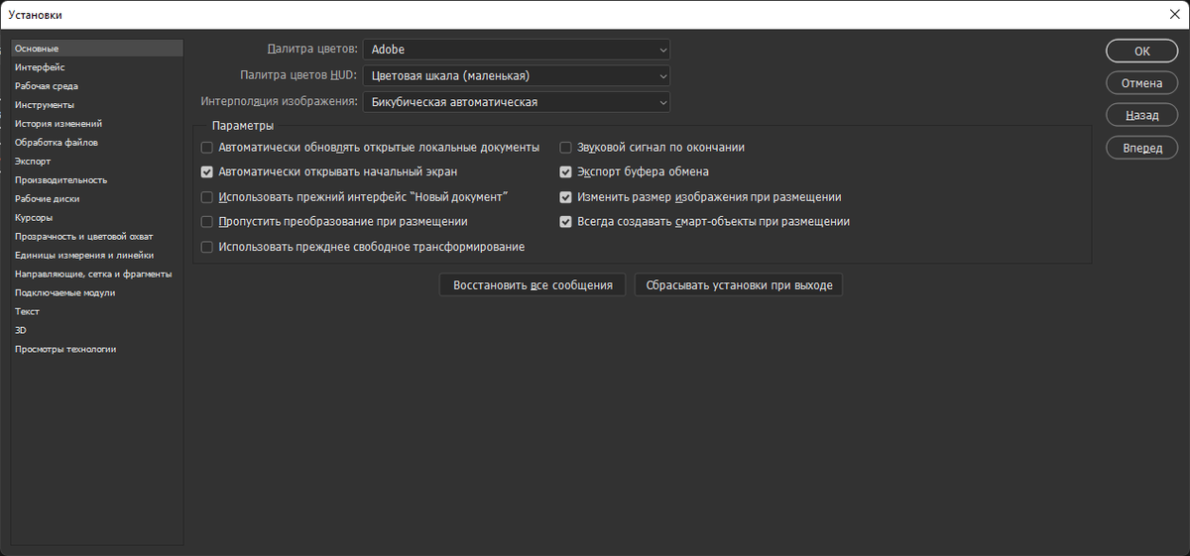Image resolution: width=1190 pixels, height=556 pixels.
Task: Switch to Текст settings
Action: (97, 312)
